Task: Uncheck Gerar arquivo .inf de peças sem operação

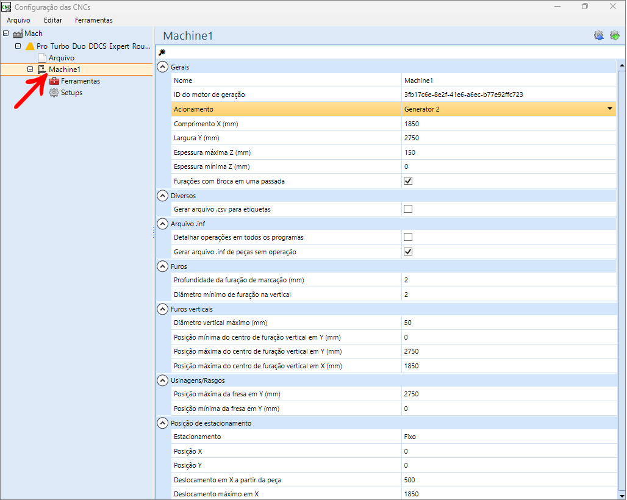Action: (408, 252)
